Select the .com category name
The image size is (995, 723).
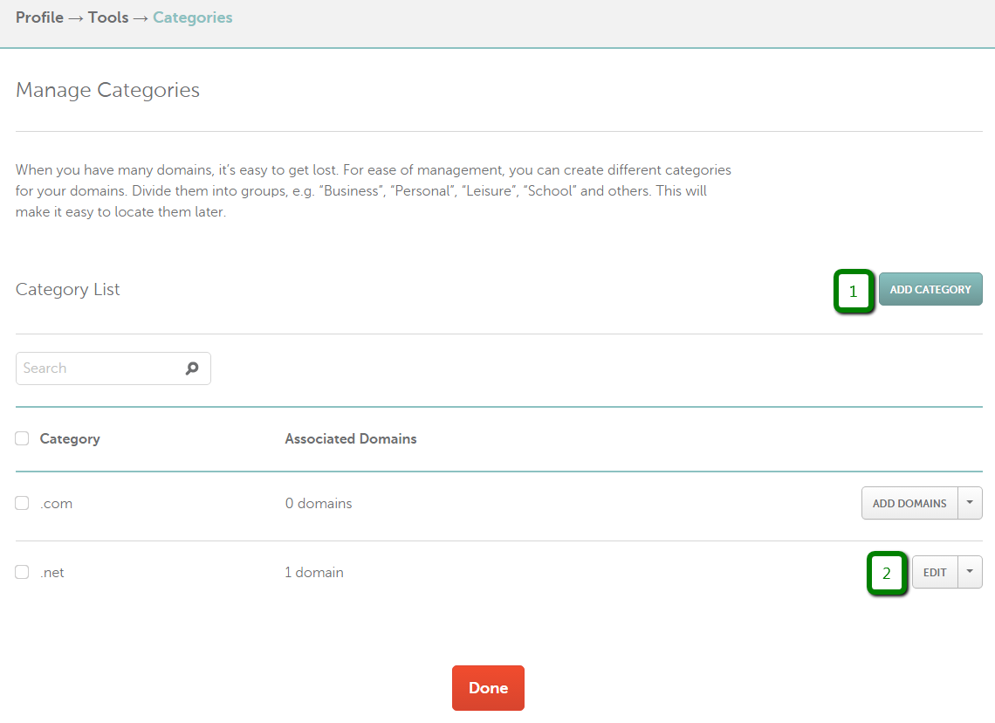[x=57, y=503]
